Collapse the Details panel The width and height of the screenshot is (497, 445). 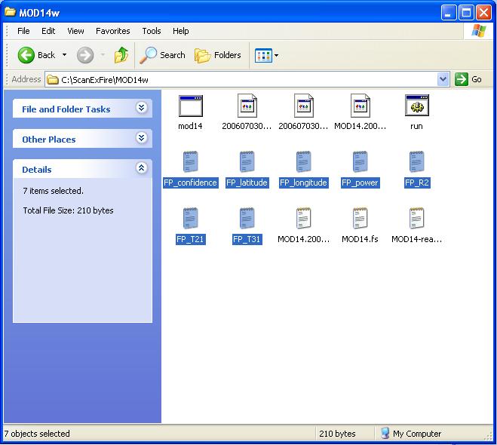click(142, 168)
